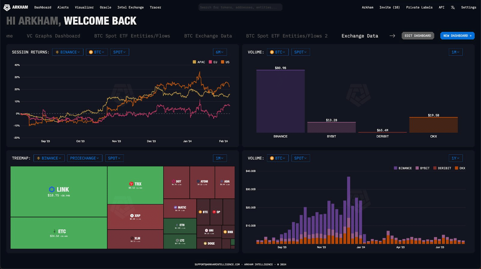
Task: Change the 1Y timeframe dropdown
Action: point(455,158)
